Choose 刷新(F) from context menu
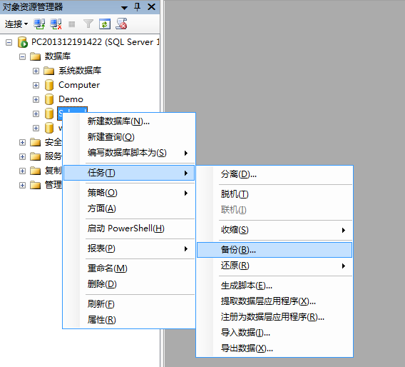The height and width of the screenshot is (367, 405). pos(129,304)
